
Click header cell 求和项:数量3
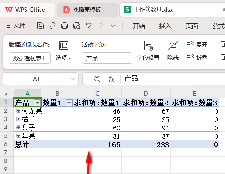point(195,103)
